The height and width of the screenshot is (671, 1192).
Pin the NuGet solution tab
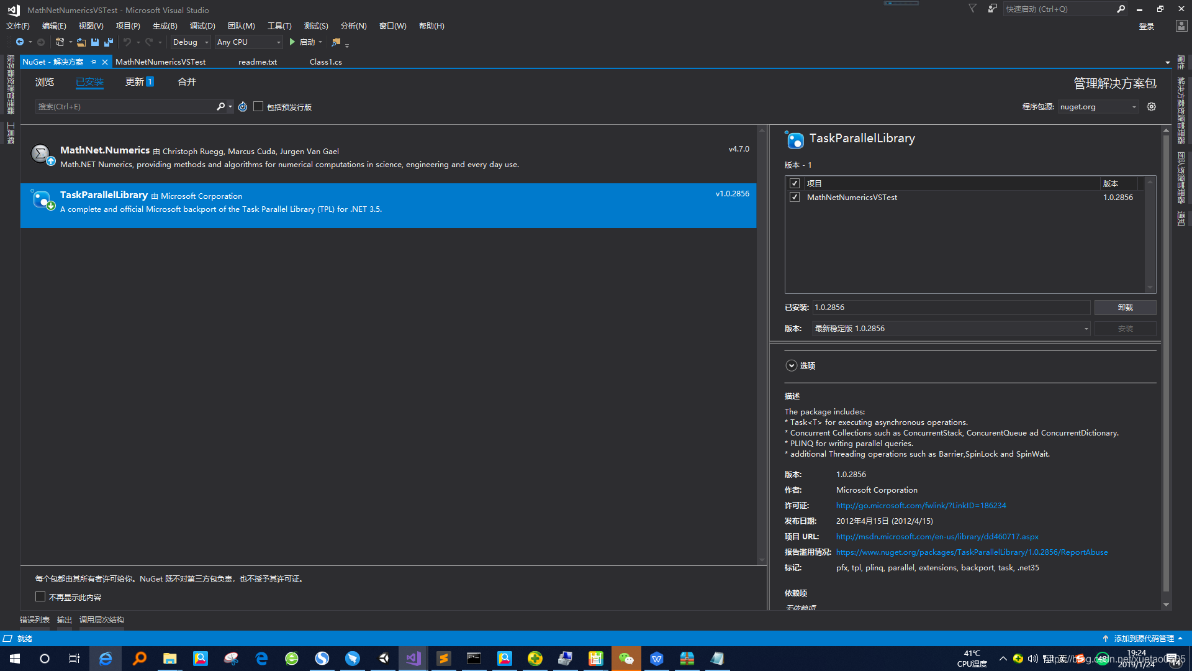tap(94, 62)
